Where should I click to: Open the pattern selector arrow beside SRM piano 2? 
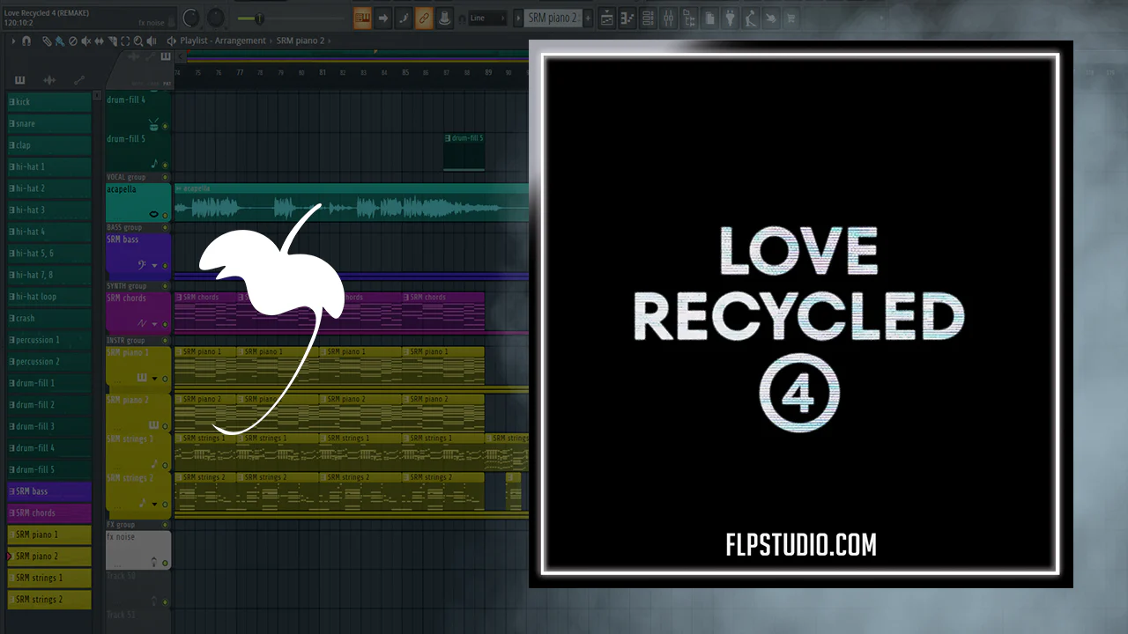click(x=516, y=18)
